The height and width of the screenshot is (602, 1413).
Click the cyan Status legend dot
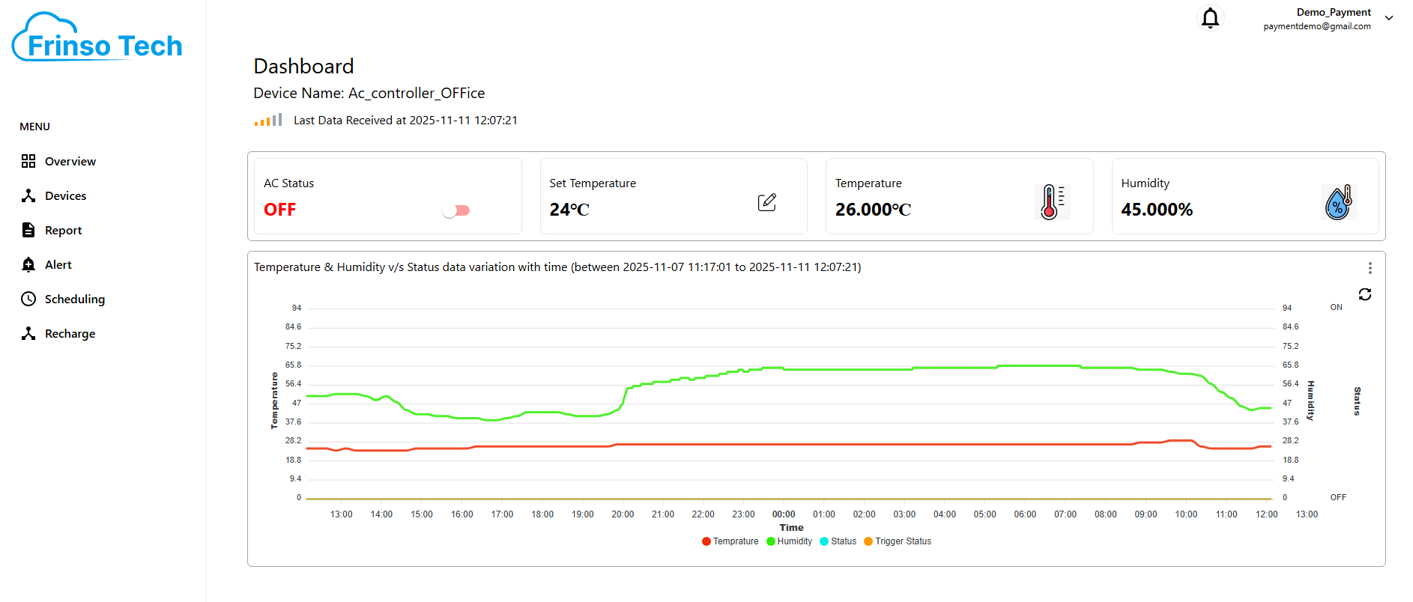coord(824,541)
